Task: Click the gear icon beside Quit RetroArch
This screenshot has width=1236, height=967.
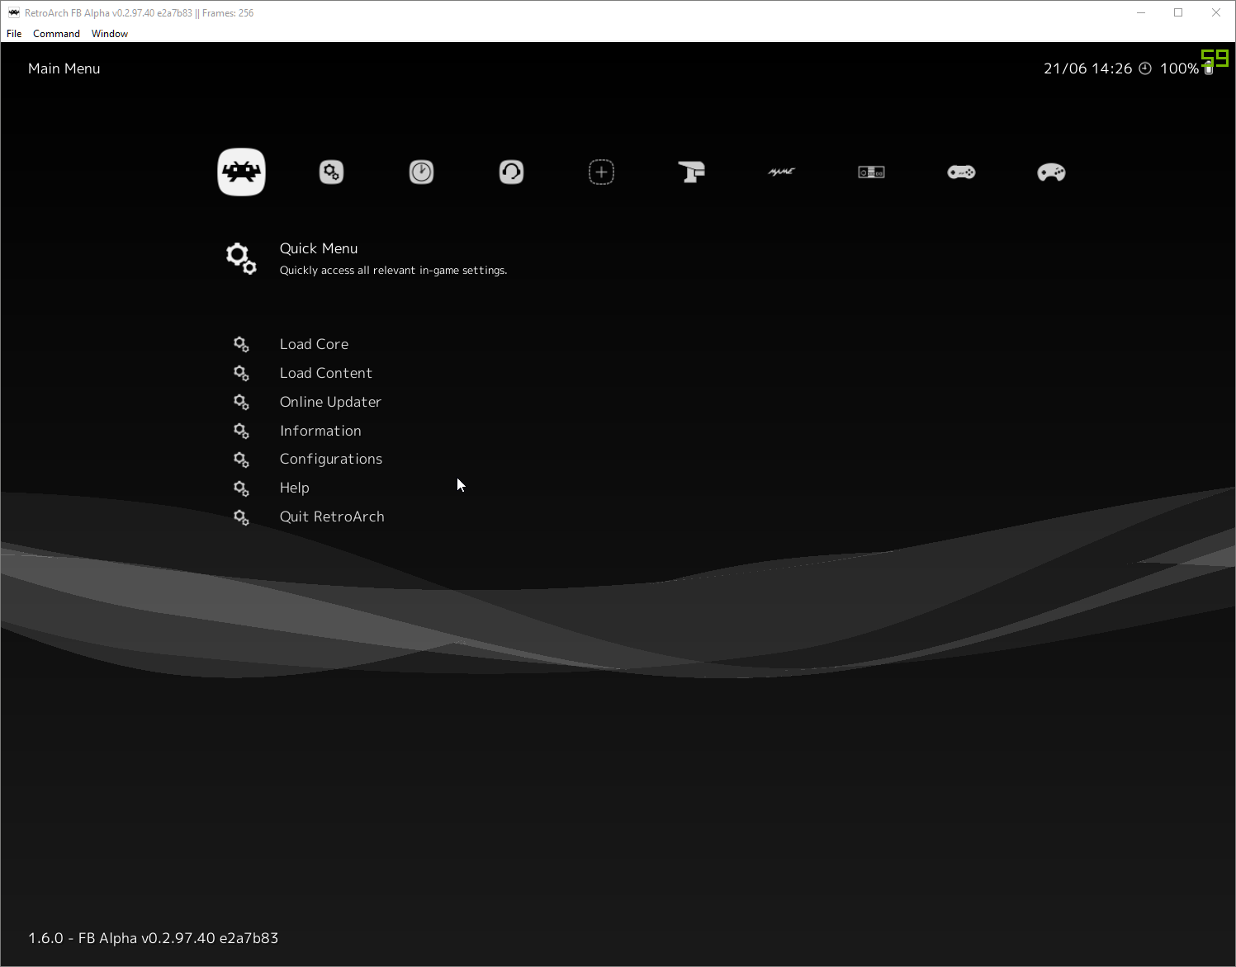Action: pos(241,517)
